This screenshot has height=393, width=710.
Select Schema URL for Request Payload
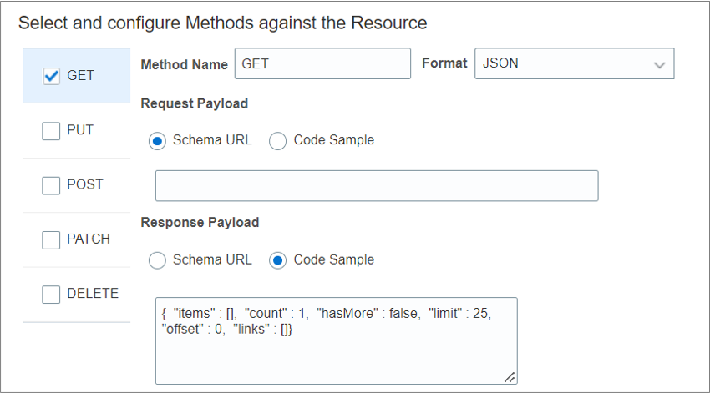(157, 141)
